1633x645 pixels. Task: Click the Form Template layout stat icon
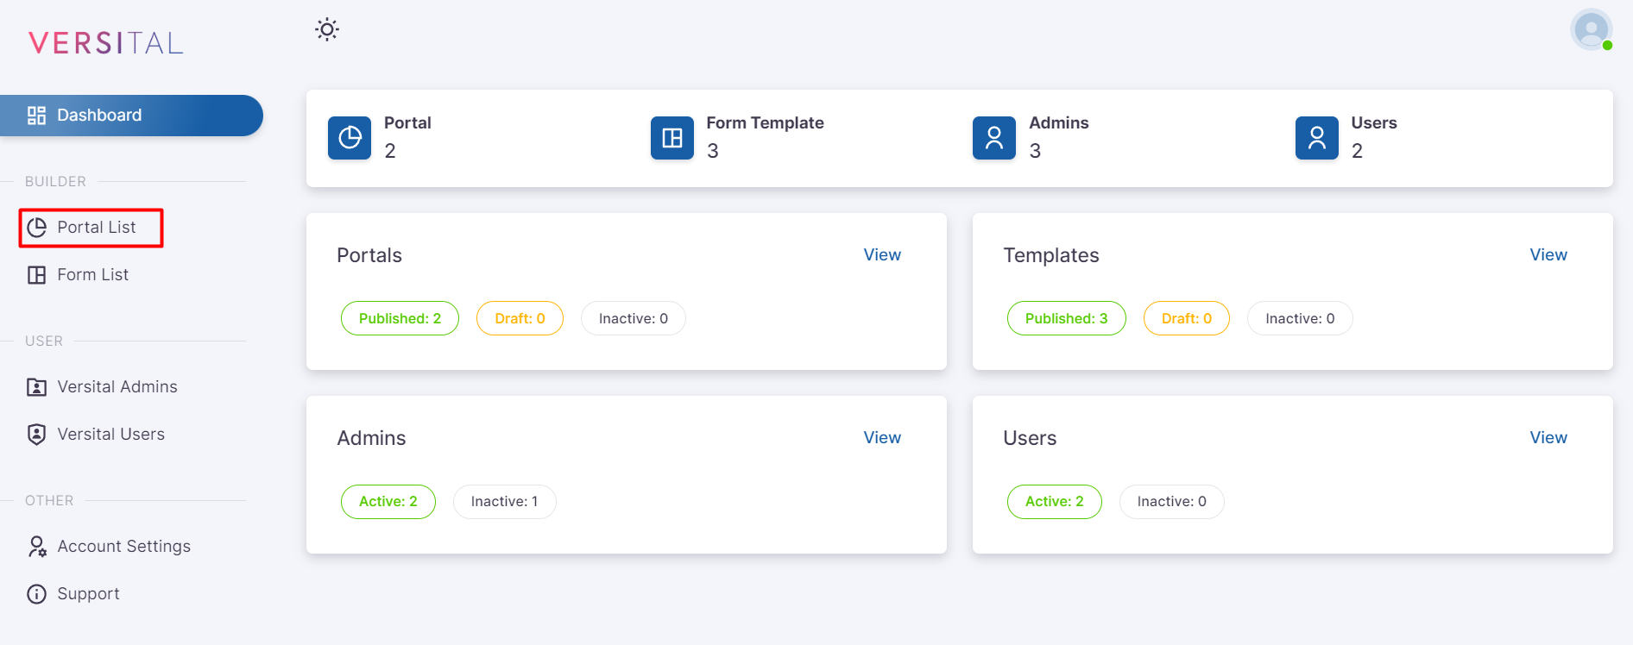coord(671,138)
